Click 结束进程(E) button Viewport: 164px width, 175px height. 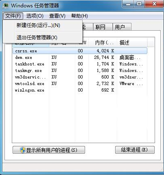[135, 150]
